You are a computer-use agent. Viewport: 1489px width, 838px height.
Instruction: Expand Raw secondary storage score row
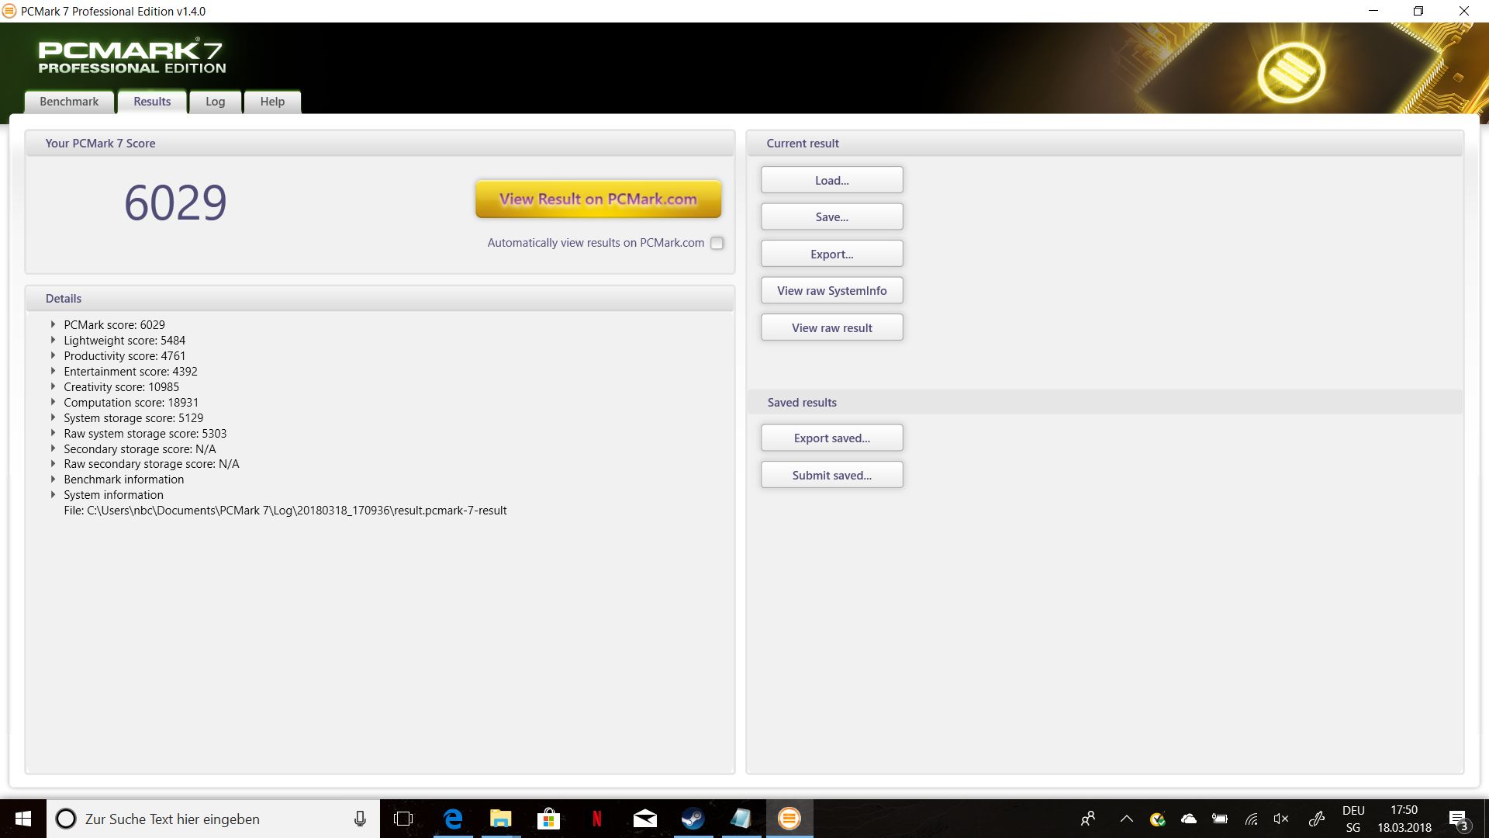(53, 463)
